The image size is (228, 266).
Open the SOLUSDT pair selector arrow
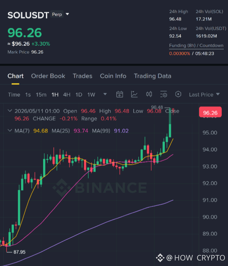click(x=67, y=14)
